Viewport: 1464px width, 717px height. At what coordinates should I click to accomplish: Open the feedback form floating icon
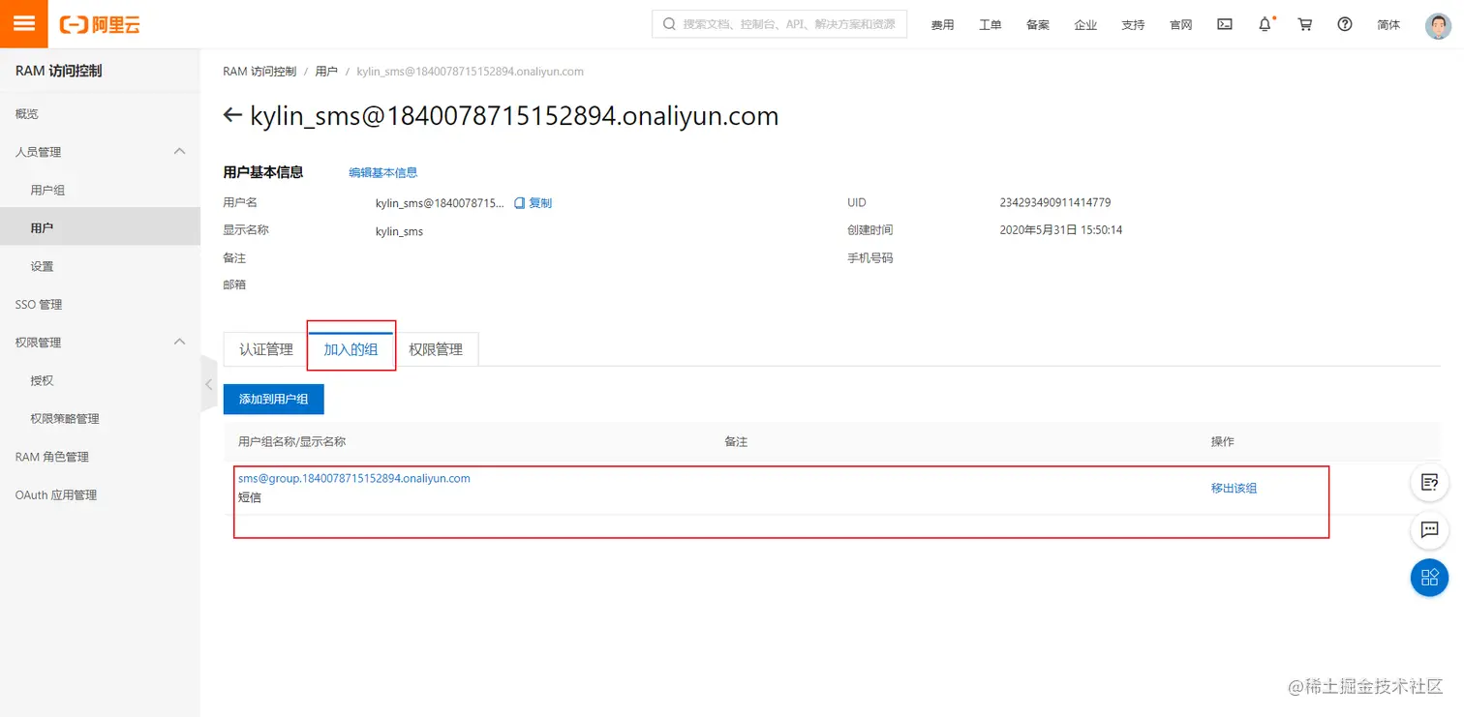[1429, 482]
